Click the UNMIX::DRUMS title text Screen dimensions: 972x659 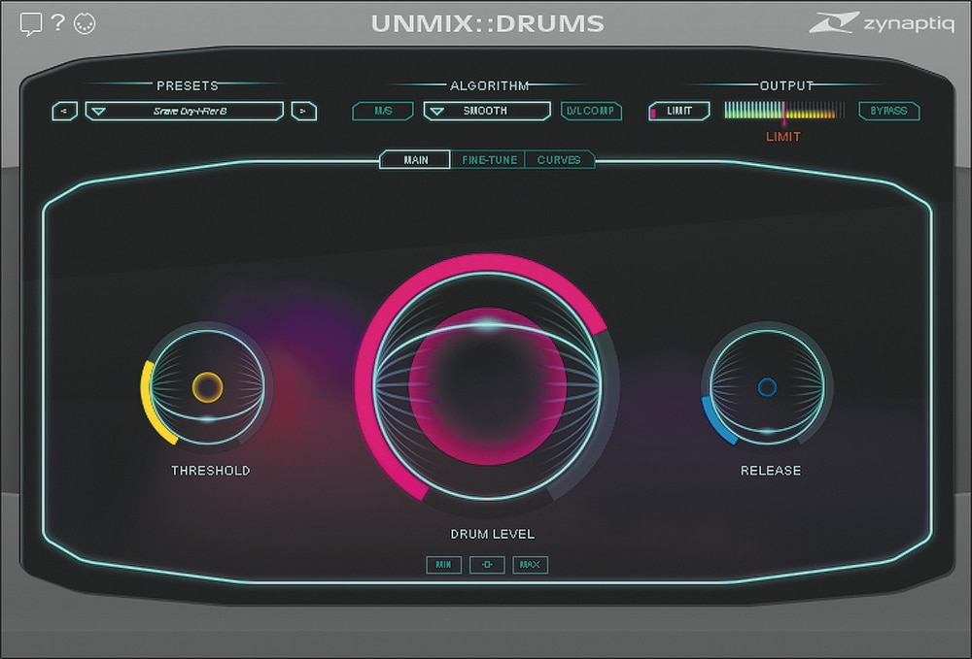click(487, 23)
